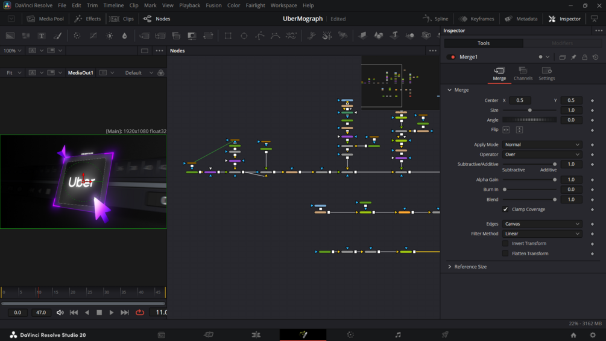Open Merge1 versions icon
The image size is (606, 341).
click(563, 57)
